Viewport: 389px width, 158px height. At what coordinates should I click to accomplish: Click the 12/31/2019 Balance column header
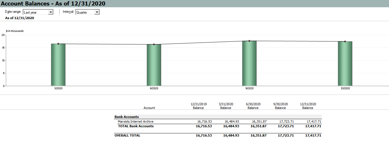pos(198,106)
